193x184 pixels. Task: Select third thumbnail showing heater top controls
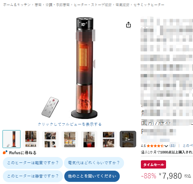click(x=50, y=139)
